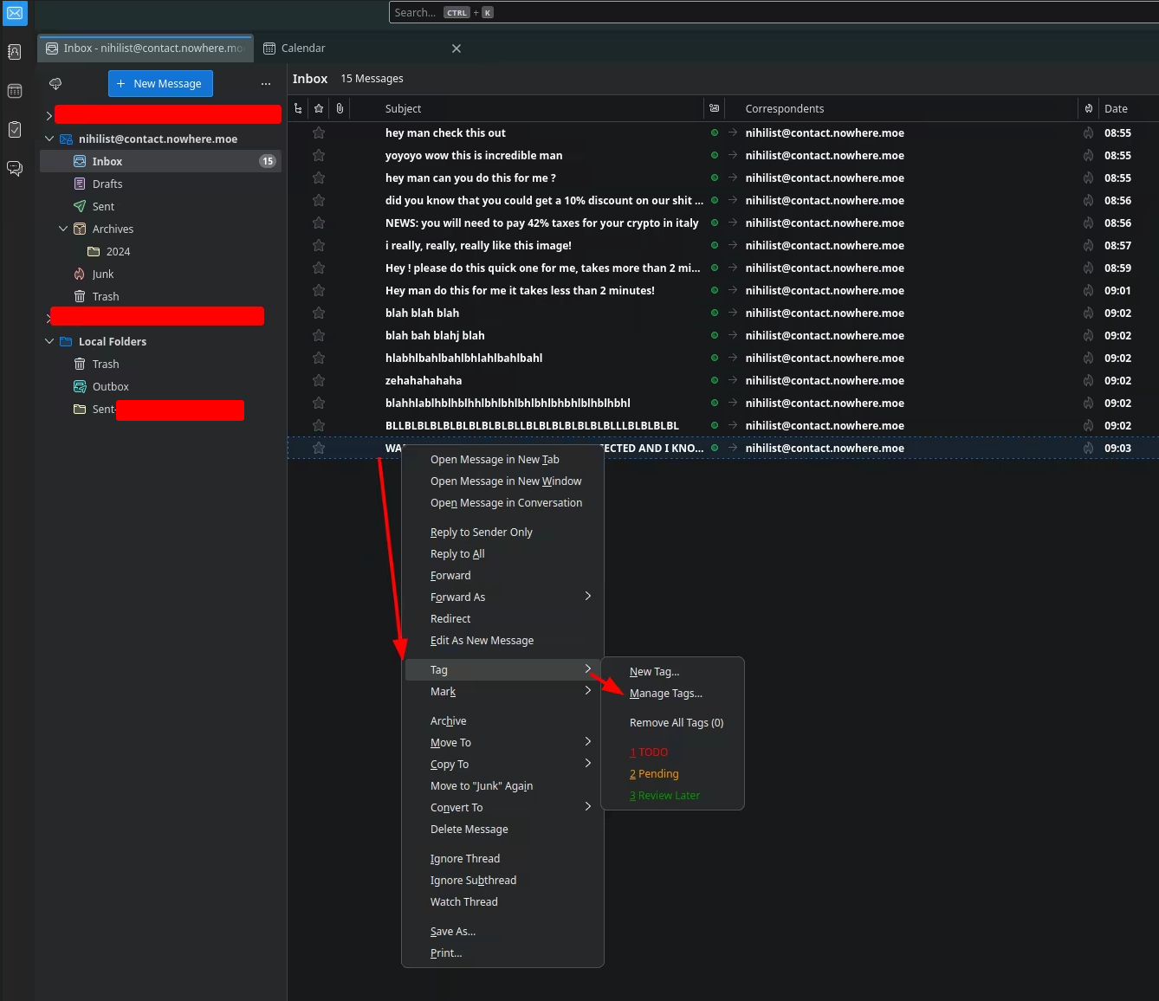Open the Calendar space in left sidebar

15,91
